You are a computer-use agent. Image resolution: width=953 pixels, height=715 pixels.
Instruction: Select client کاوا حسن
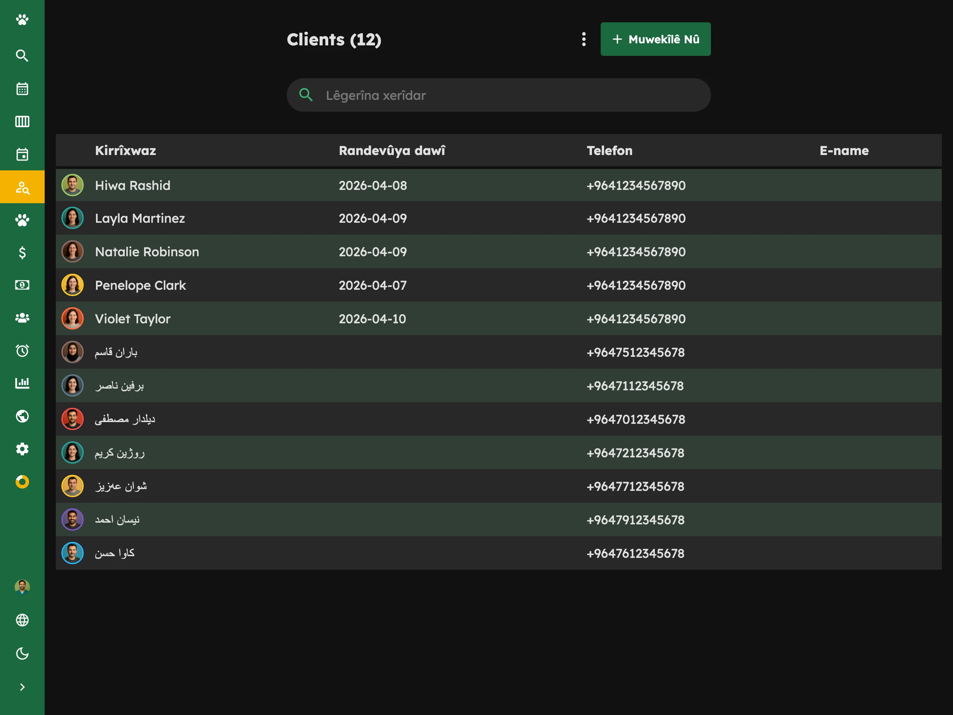[498, 553]
